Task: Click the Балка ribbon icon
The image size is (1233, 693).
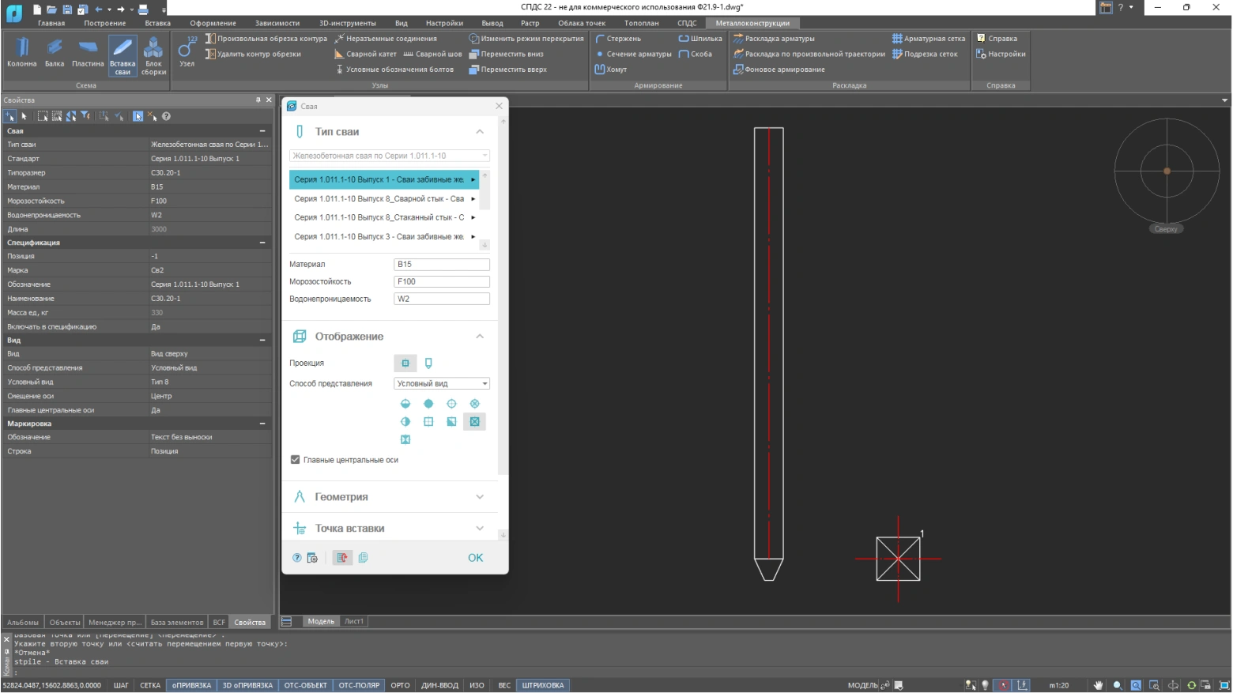Action: click(55, 53)
